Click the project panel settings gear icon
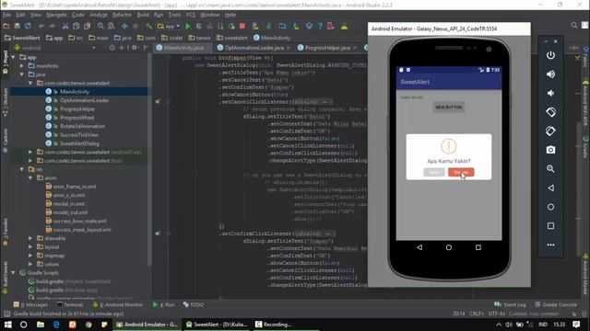590x331 pixels. pyautogui.click(x=135, y=48)
